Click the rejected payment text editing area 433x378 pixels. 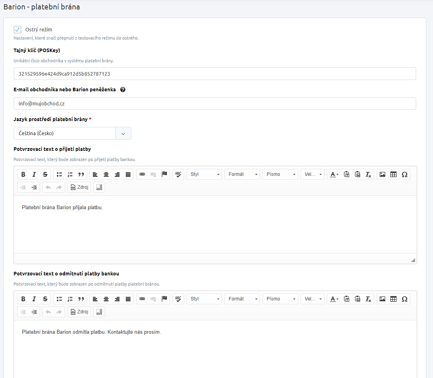[215, 349]
